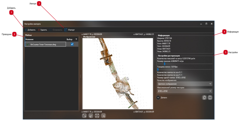Click the Настройки растеризации group heading

click(169, 56)
